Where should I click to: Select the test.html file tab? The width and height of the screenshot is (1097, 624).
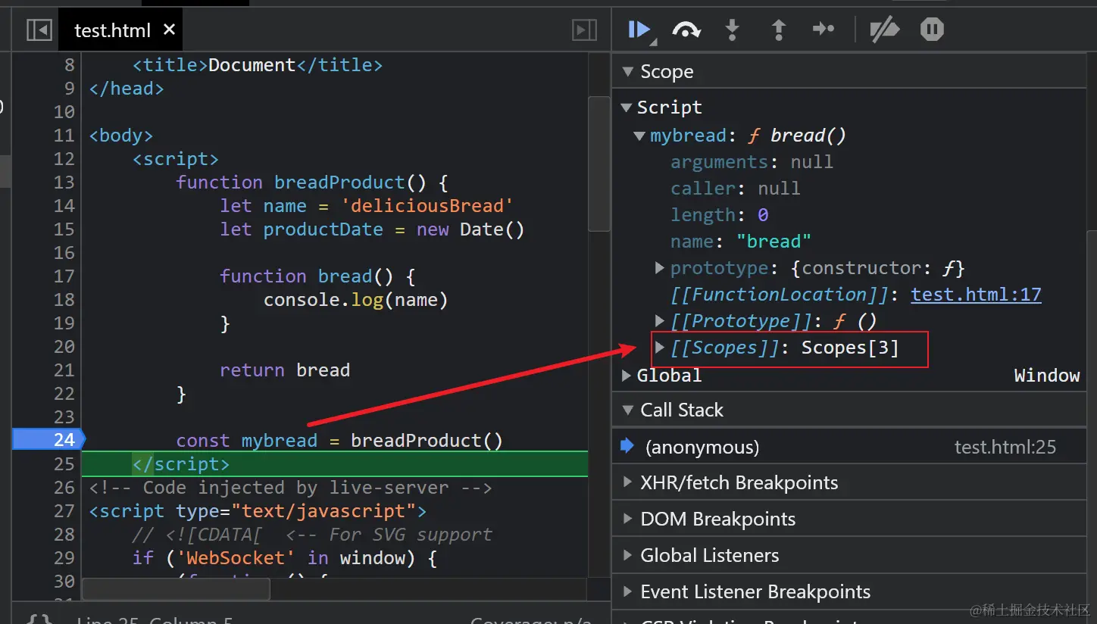coord(113,30)
